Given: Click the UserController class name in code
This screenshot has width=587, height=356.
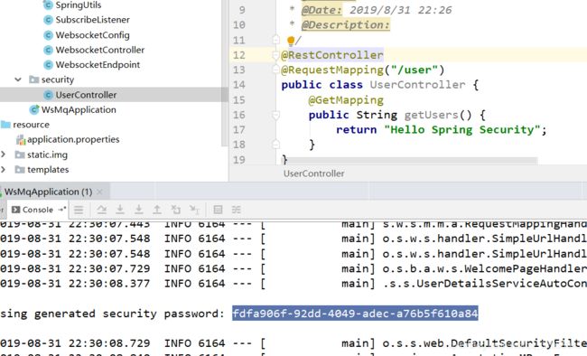Looking at the screenshot, I should (x=417, y=85).
